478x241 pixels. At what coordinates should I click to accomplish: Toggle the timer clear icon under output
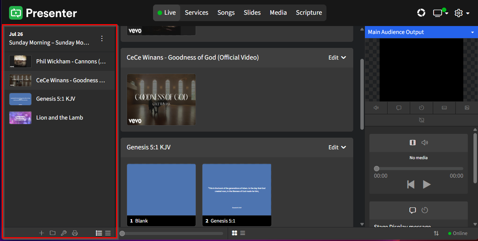[421, 108]
